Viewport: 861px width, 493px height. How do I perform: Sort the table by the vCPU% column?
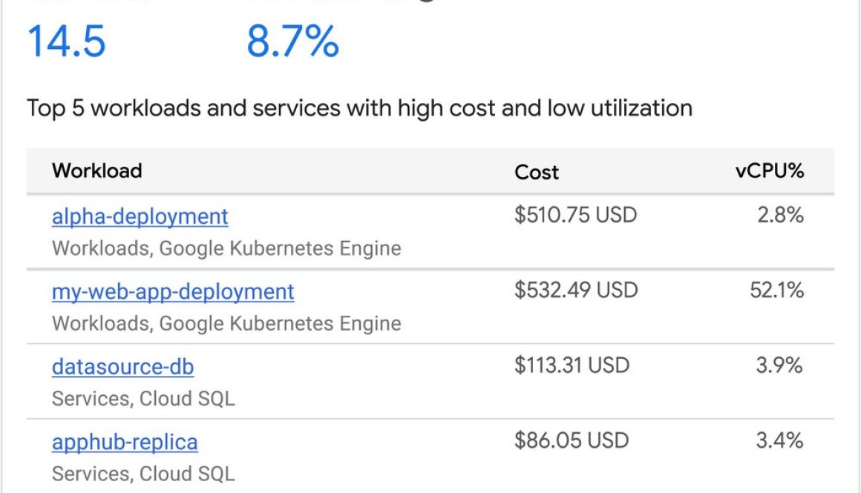(774, 171)
